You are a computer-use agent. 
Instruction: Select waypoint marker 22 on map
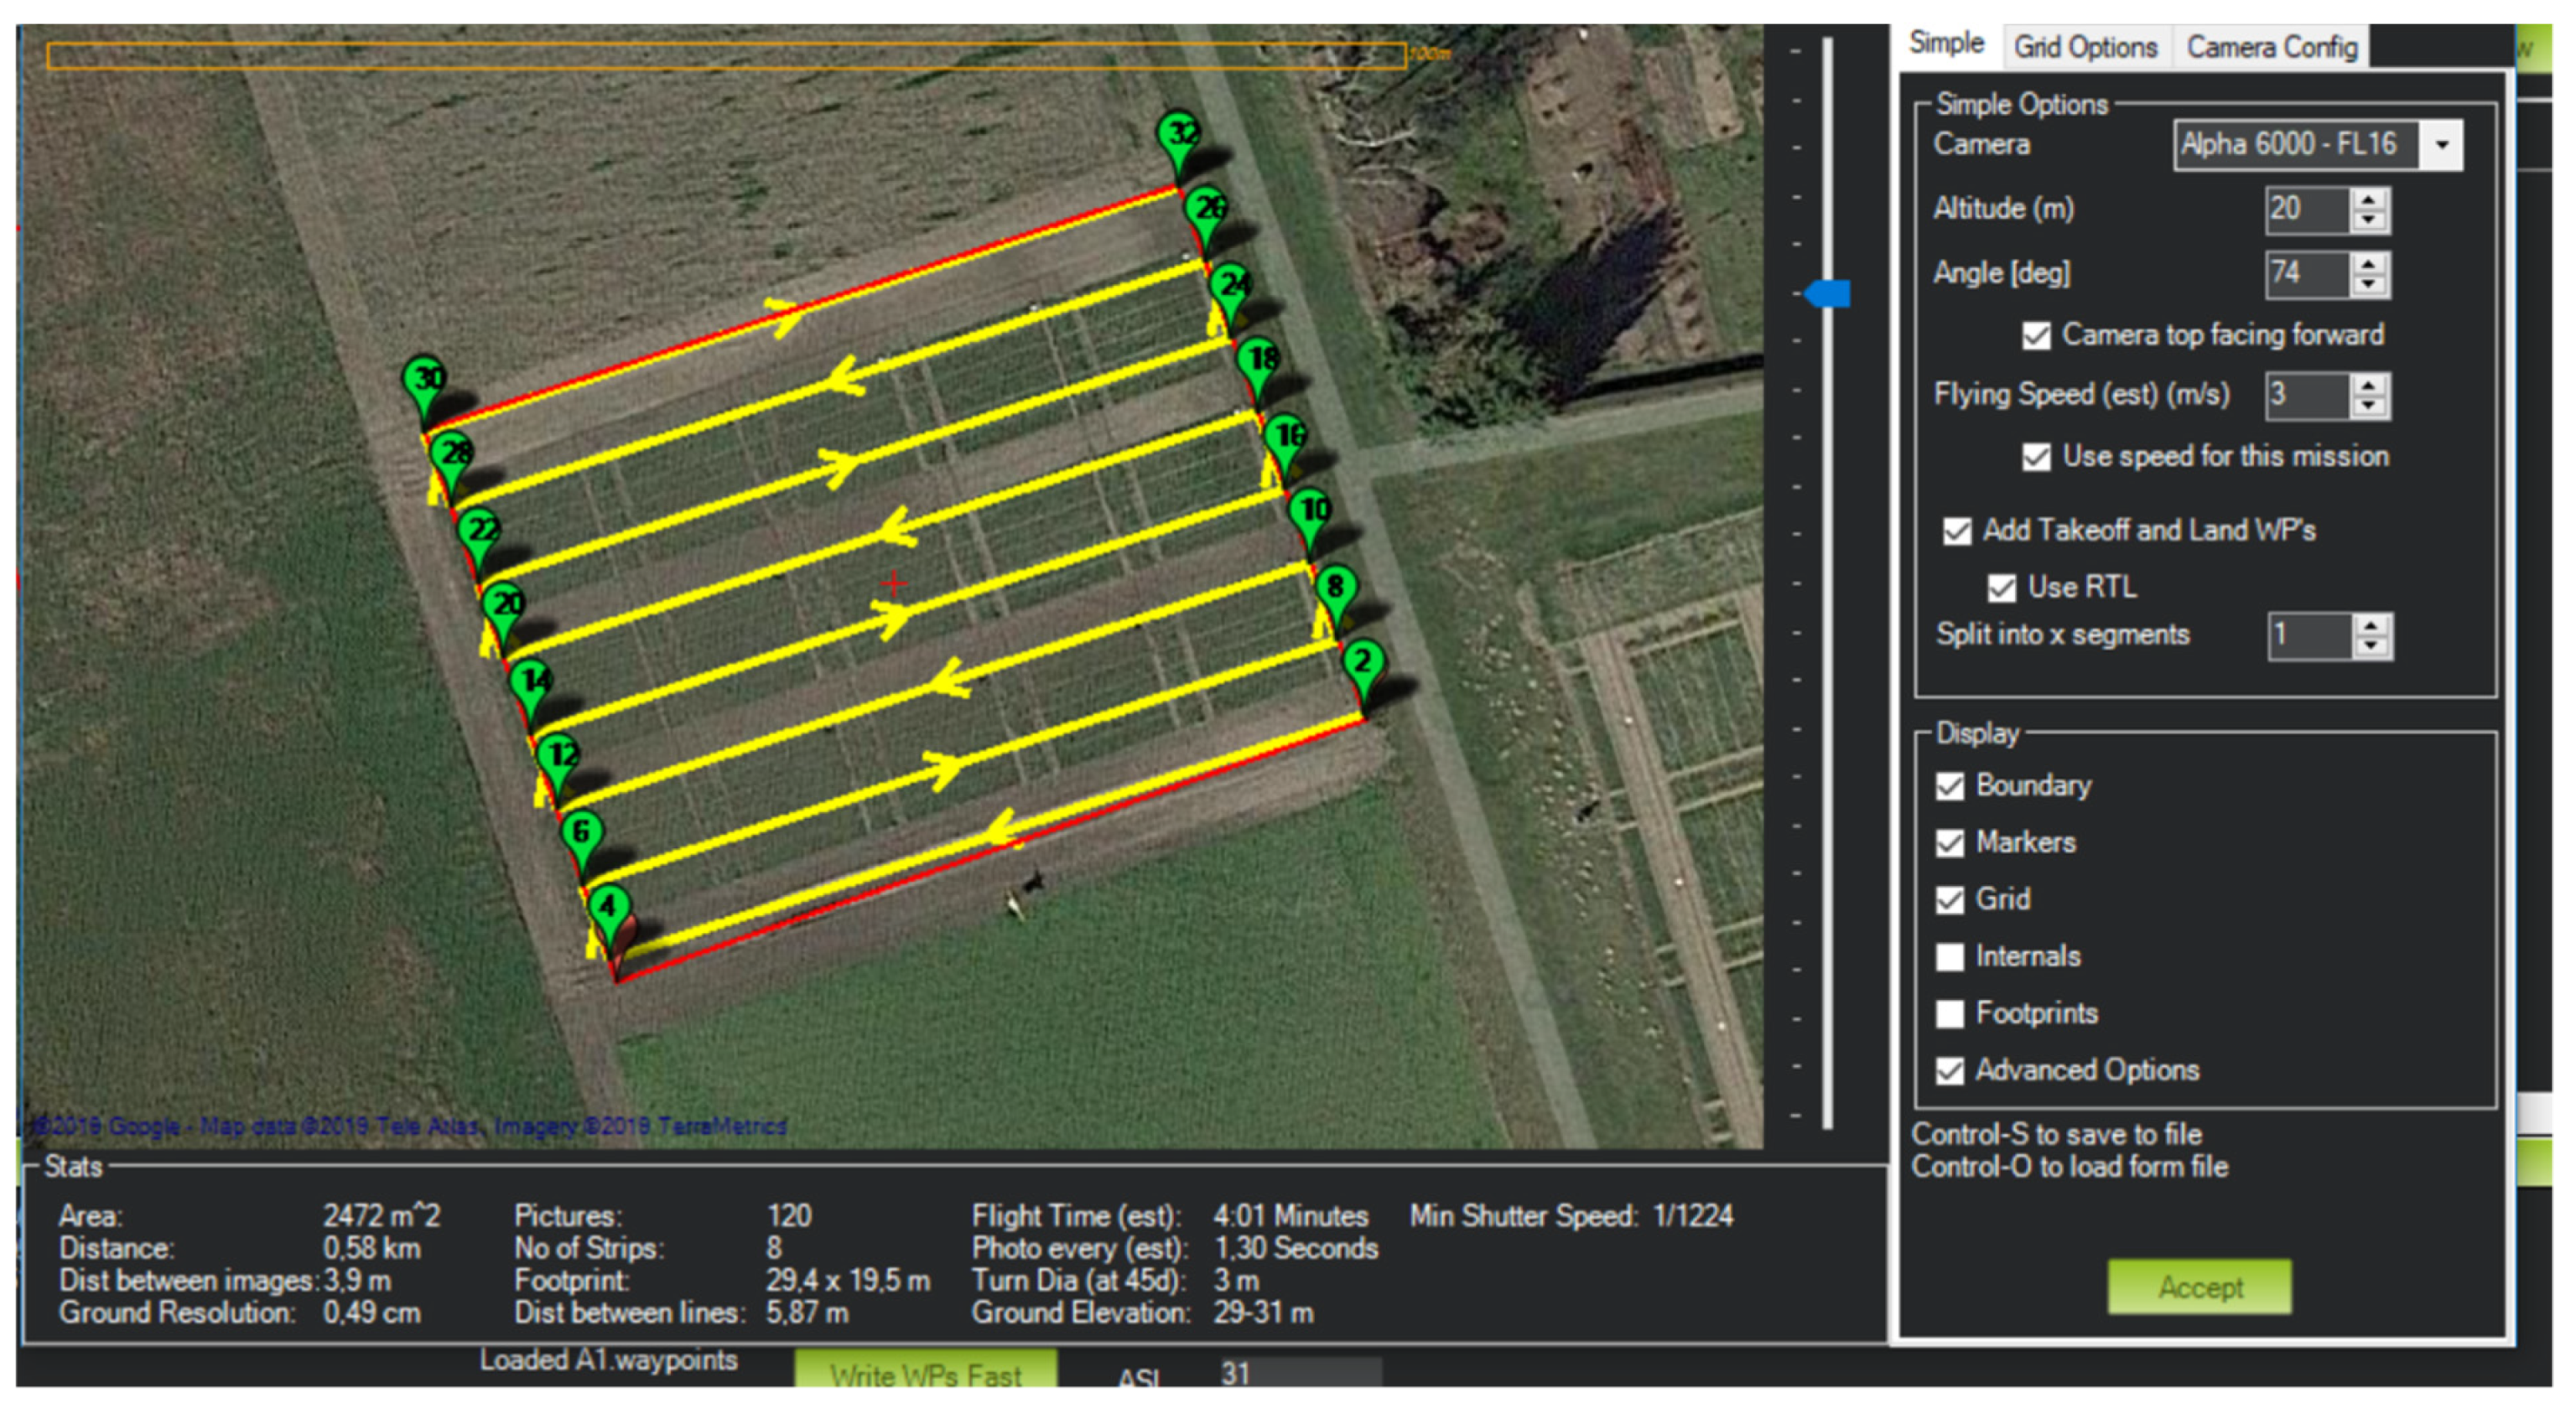(480, 531)
